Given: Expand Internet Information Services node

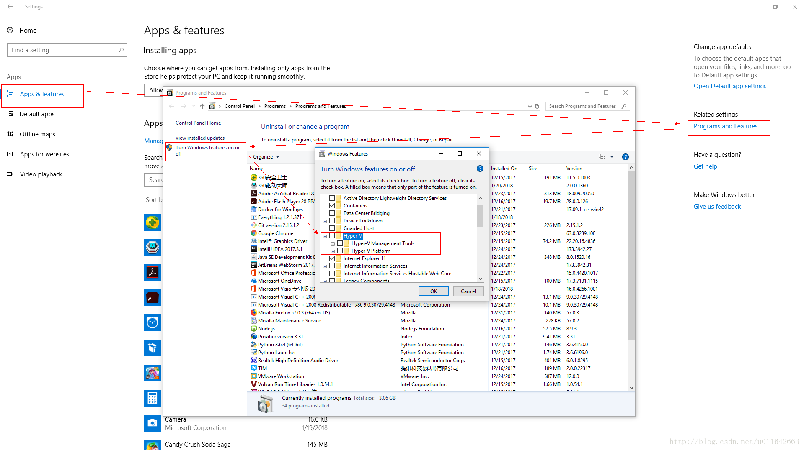Looking at the screenshot, I should [x=325, y=266].
